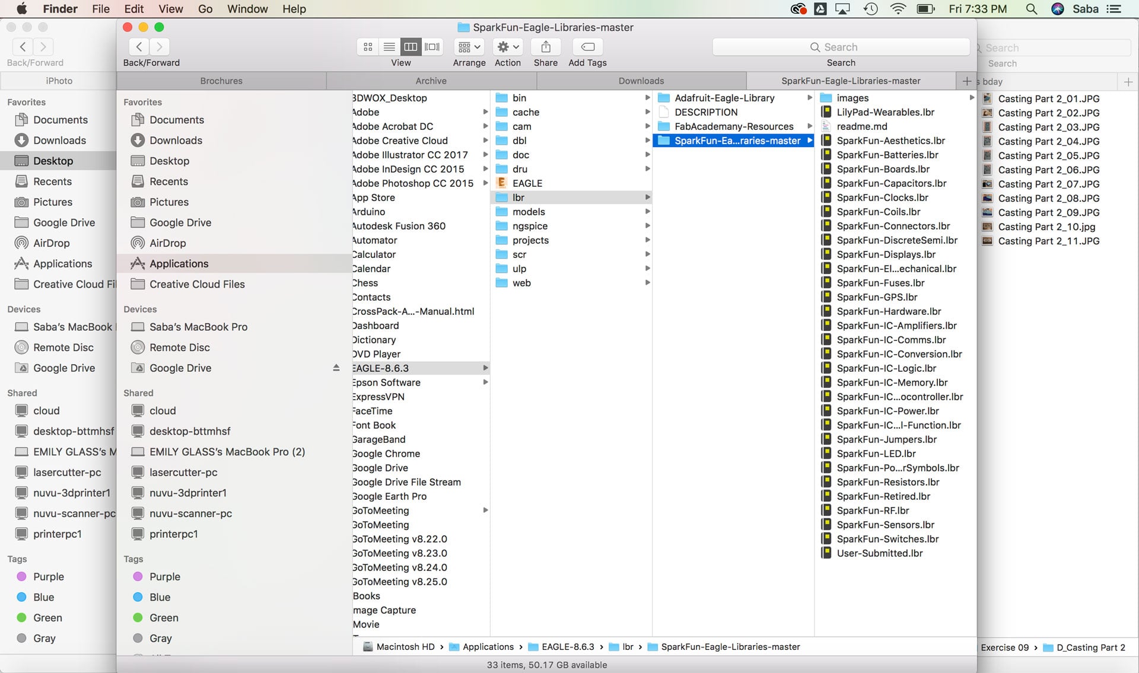This screenshot has width=1139, height=673.
Task: Select Google Chrome in Applications list
Action: pos(386,454)
